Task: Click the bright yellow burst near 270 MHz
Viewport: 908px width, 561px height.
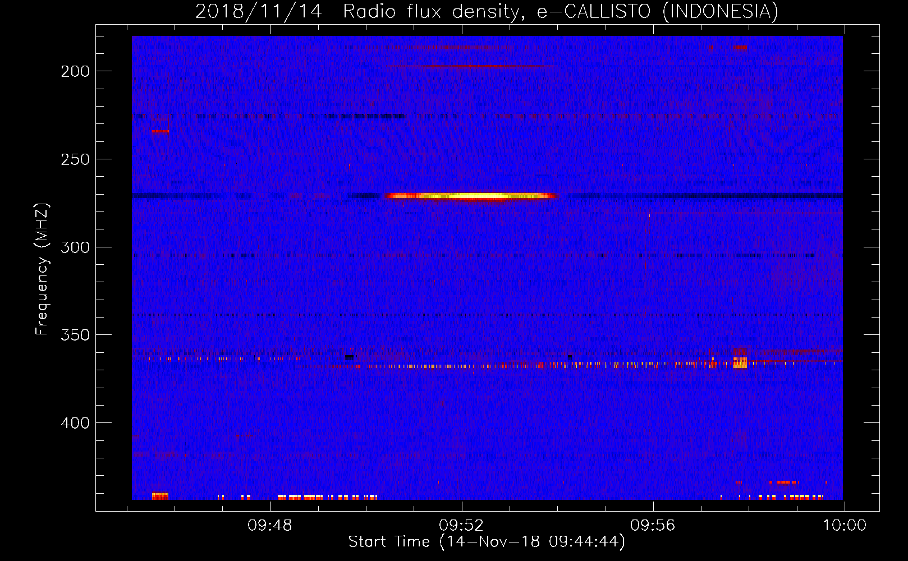Action: tap(470, 196)
